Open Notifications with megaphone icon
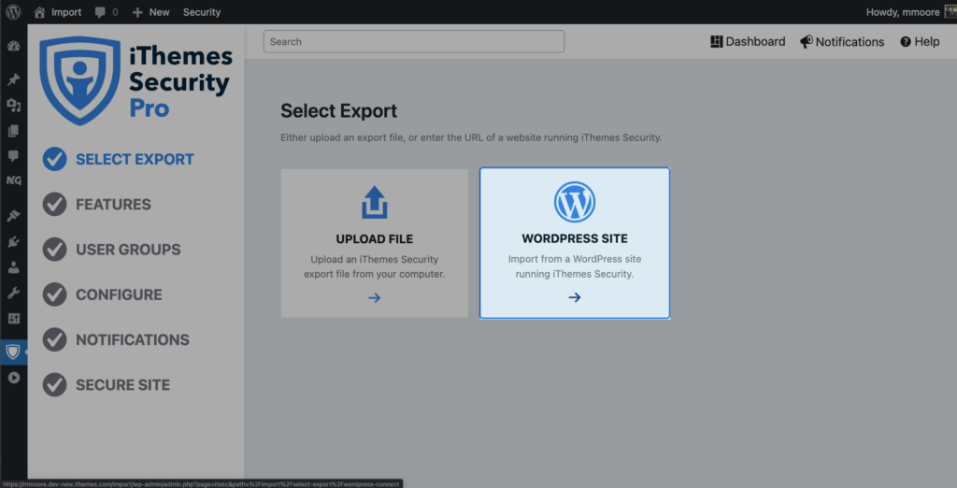 [x=842, y=41]
